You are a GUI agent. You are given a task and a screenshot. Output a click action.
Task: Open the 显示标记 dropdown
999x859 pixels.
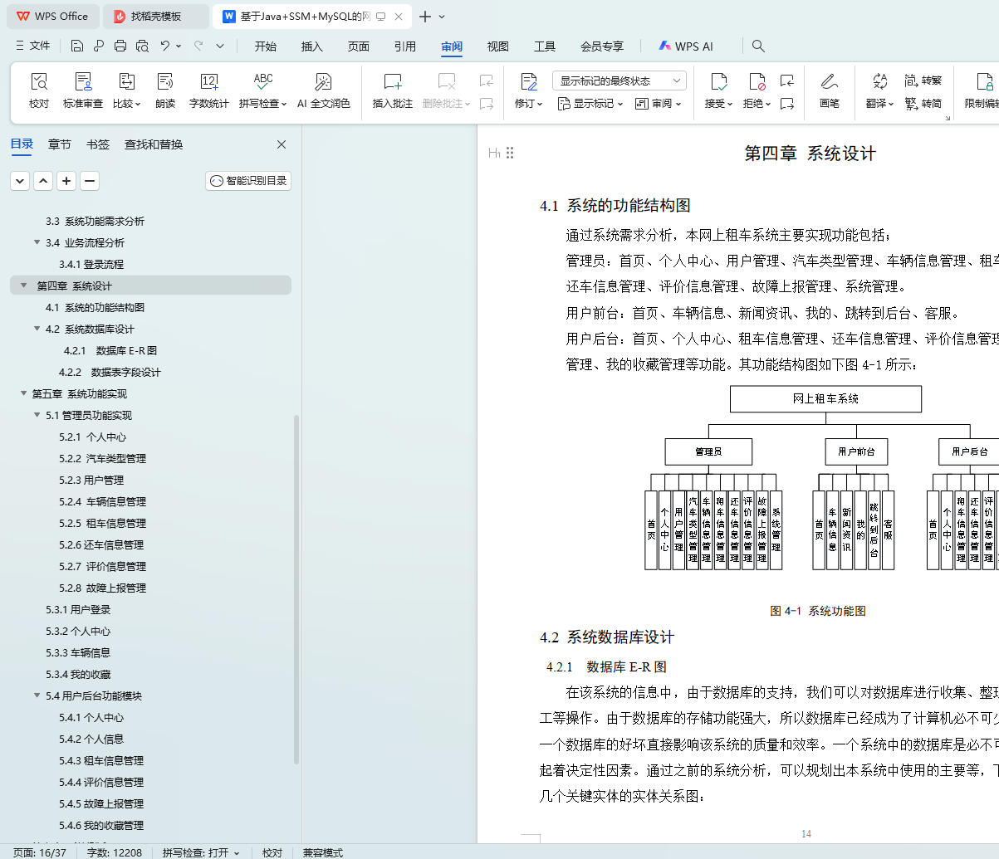click(x=590, y=104)
